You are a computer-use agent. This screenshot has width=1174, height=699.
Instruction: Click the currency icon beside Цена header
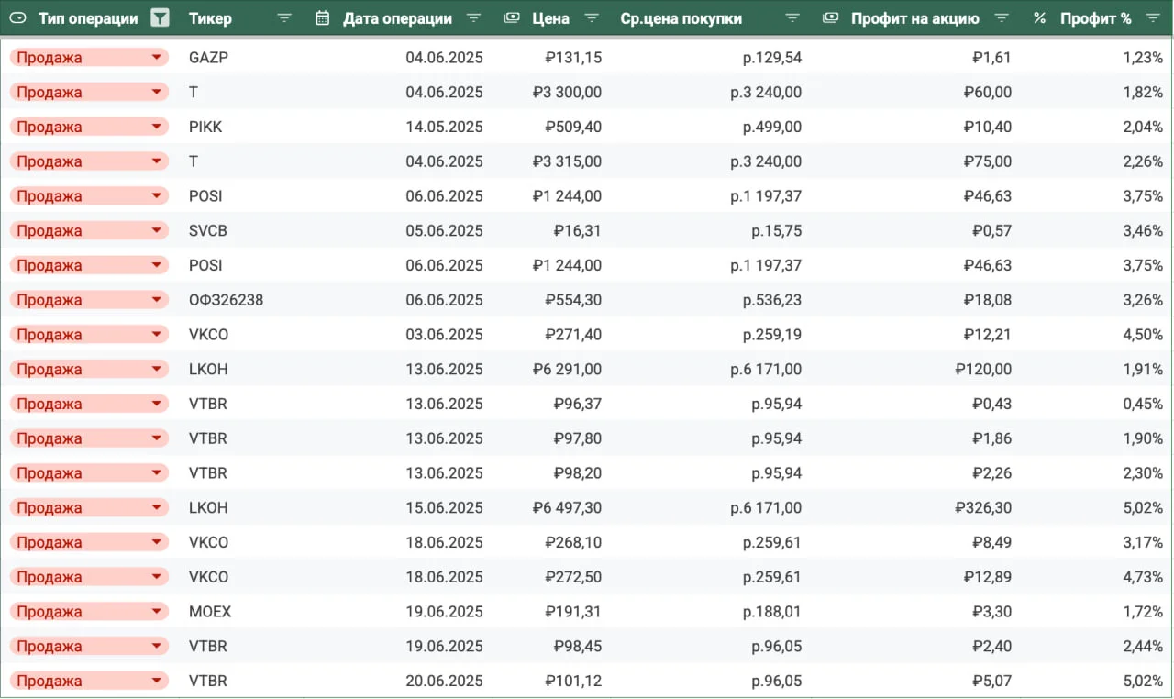click(513, 18)
